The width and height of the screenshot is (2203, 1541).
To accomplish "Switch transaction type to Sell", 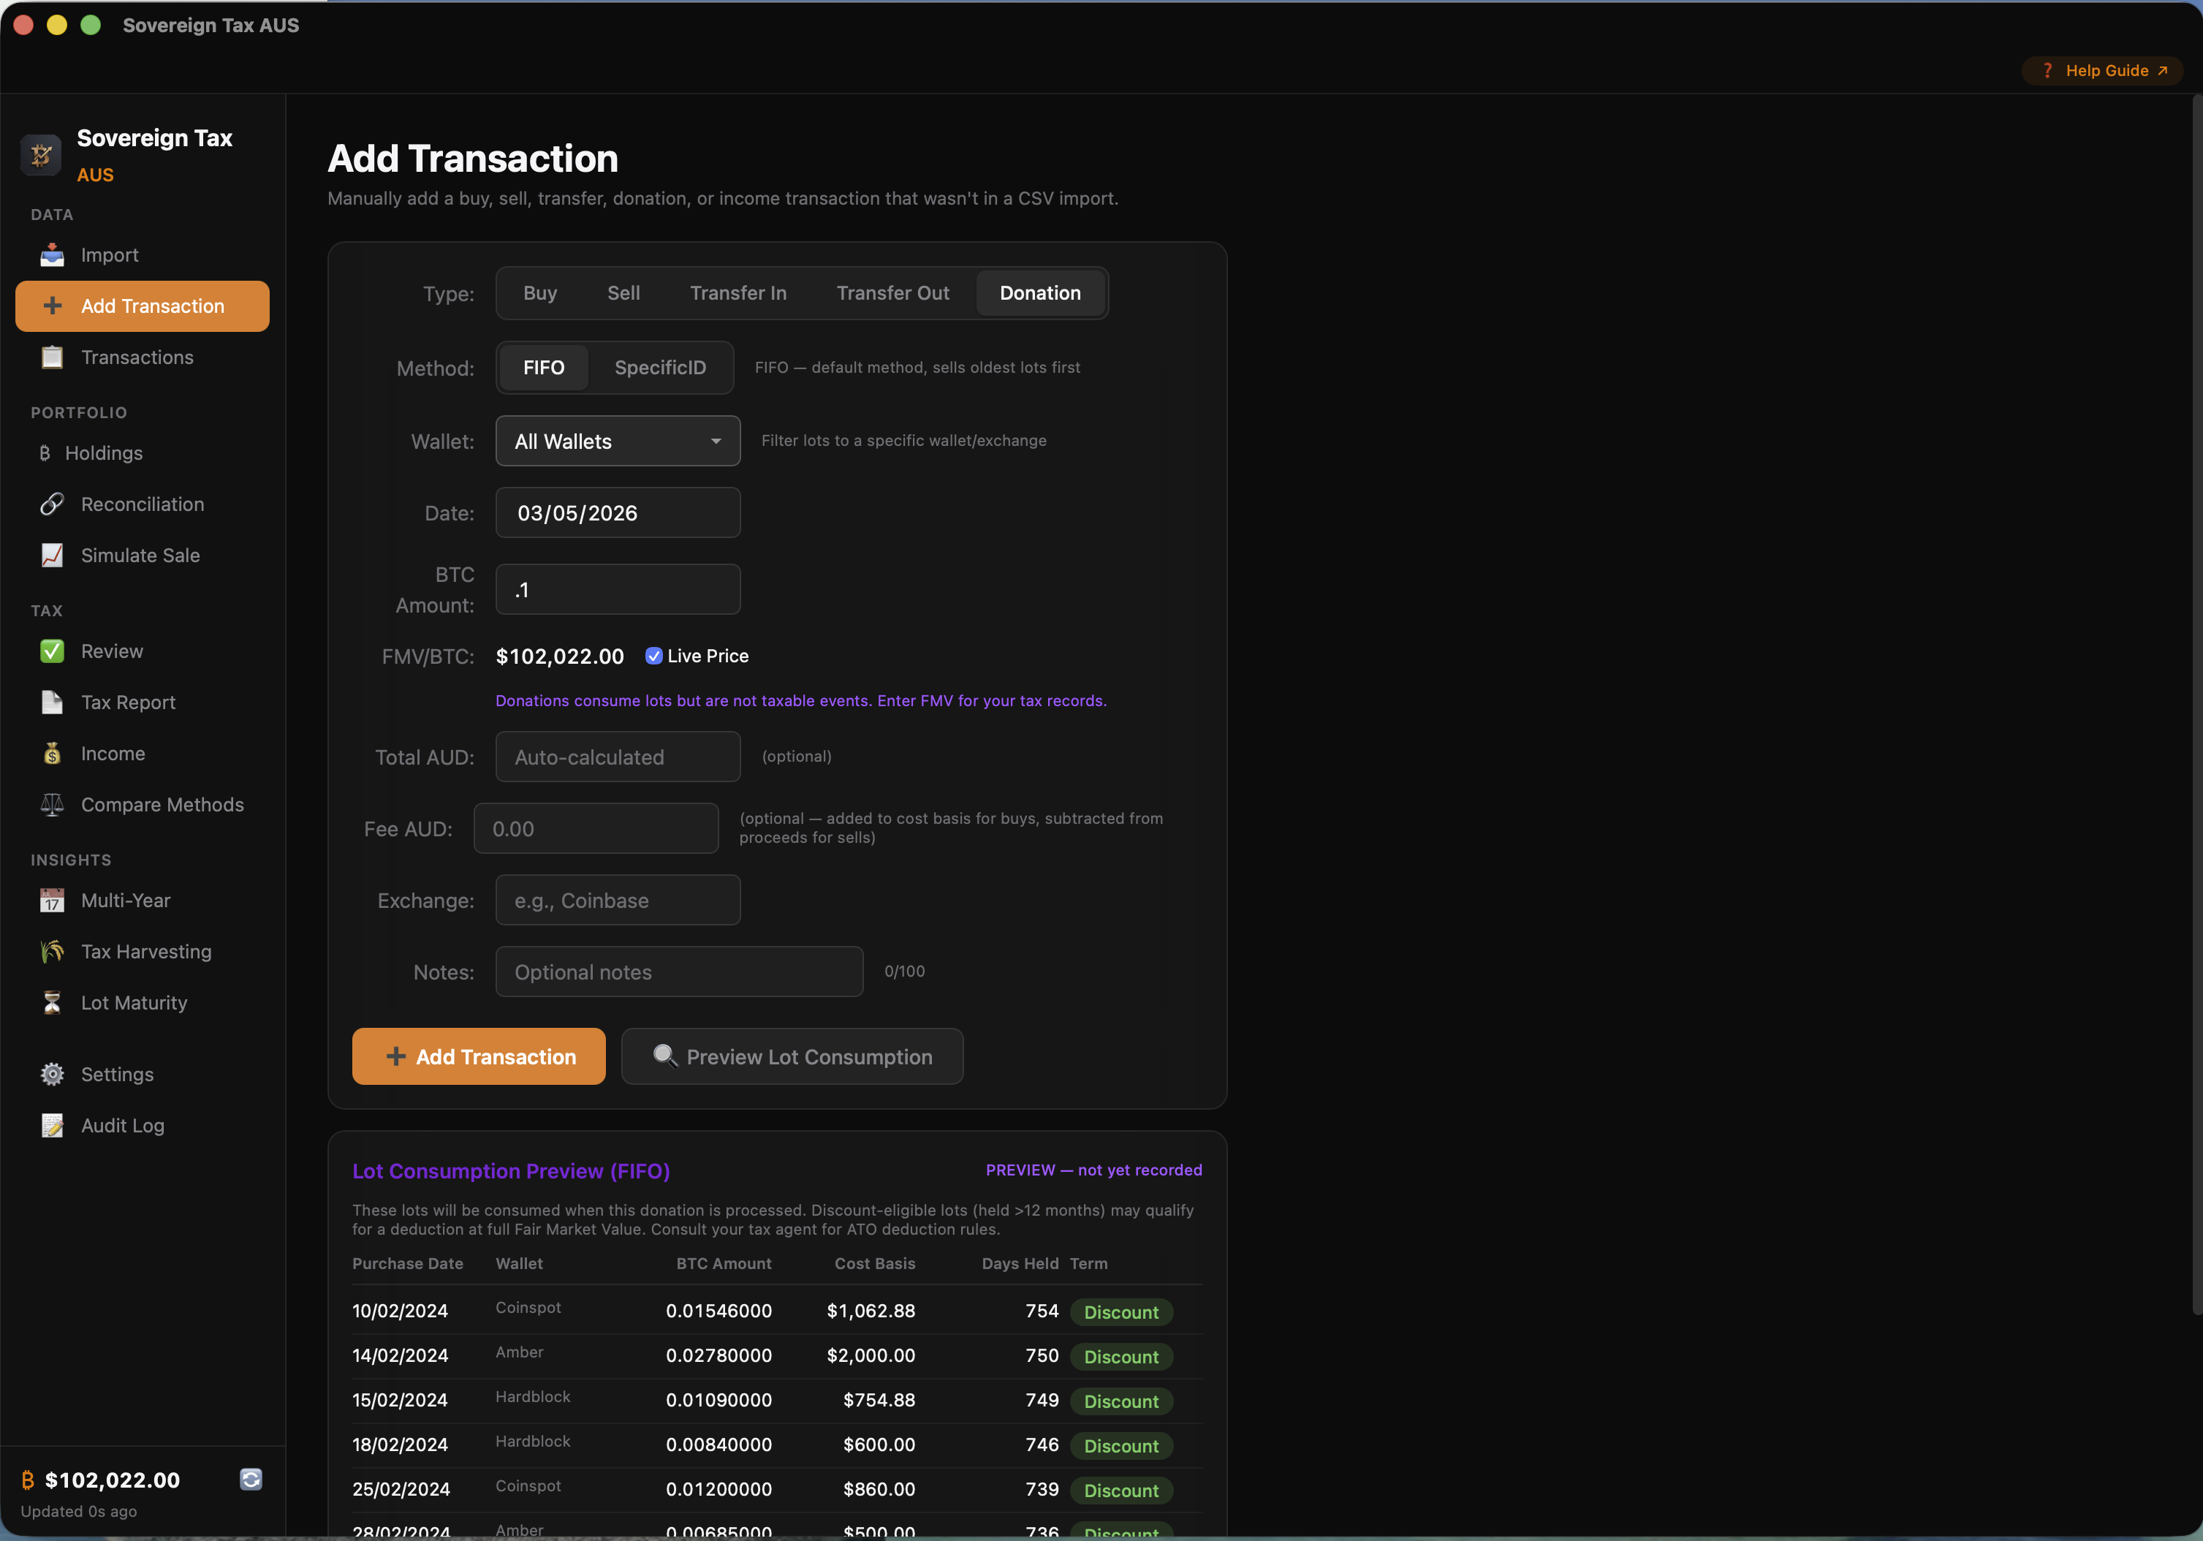I will [x=623, y=292].
